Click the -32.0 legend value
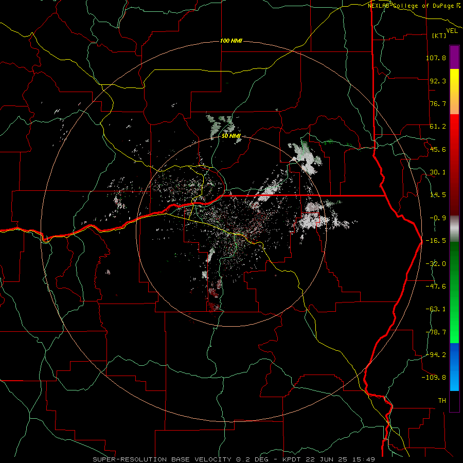Viewport: 463px width, 463px height. coord(436,264)
